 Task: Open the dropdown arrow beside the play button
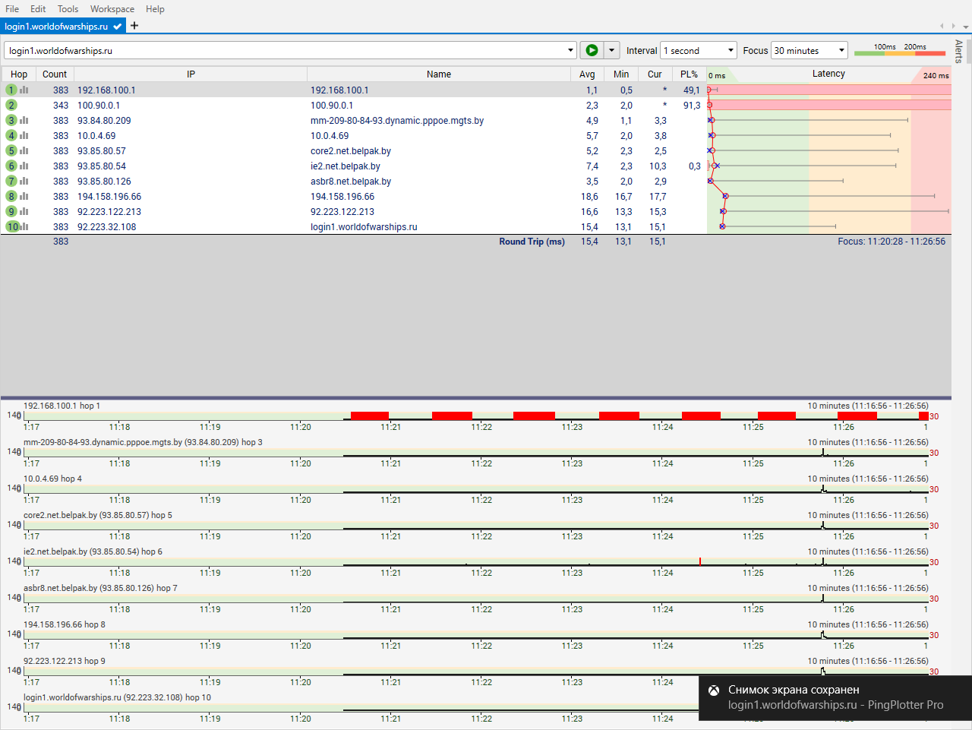pyautogui.click(x=612, y=50)
